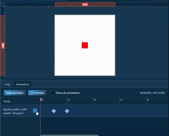Switch to the Log tab
The image size is (169, 136).
[7, 84]
